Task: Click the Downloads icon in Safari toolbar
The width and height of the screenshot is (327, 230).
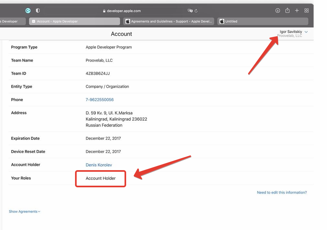Action: (x=278, y=11)
